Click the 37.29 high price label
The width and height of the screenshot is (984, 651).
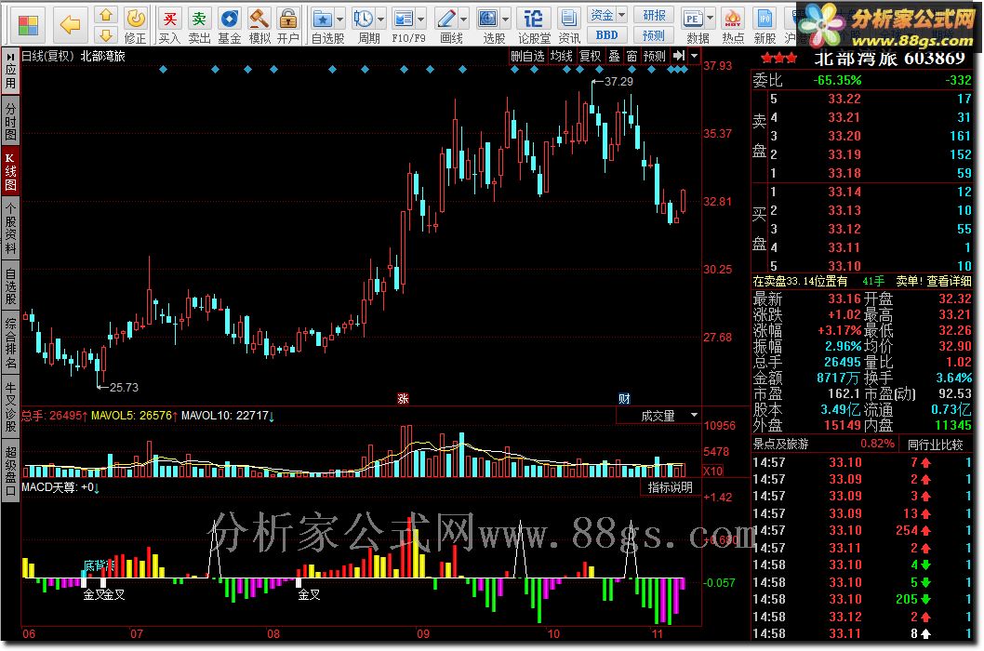coord(618,82)
